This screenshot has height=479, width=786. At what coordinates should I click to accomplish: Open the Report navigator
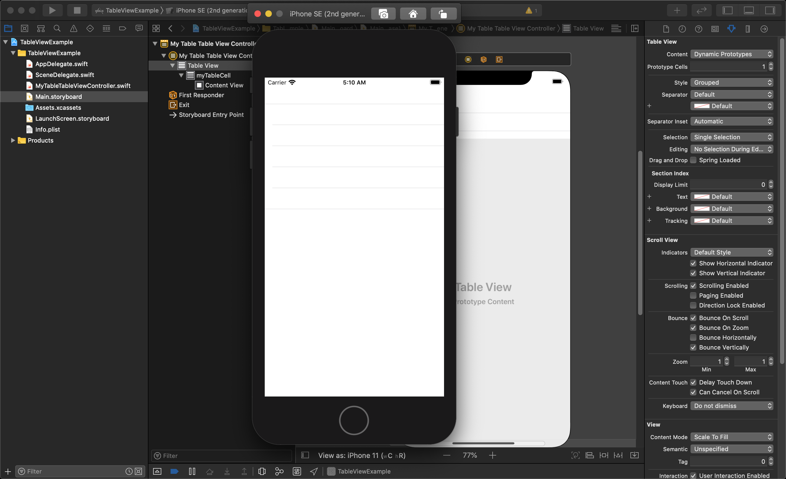pos(139,28)
